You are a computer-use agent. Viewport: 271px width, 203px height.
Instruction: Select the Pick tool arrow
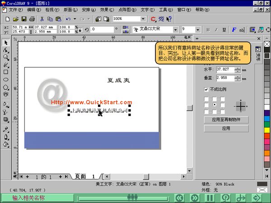(x=6, y=43)
